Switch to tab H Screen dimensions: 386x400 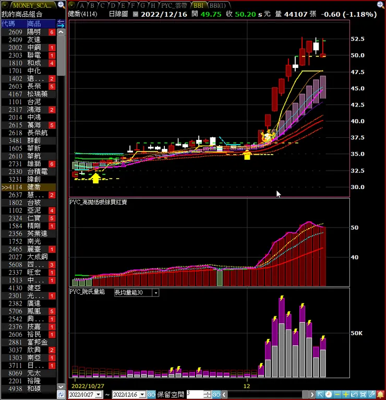click(x=153, y=5)
